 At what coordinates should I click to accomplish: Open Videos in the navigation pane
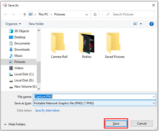tap(16, 68)
